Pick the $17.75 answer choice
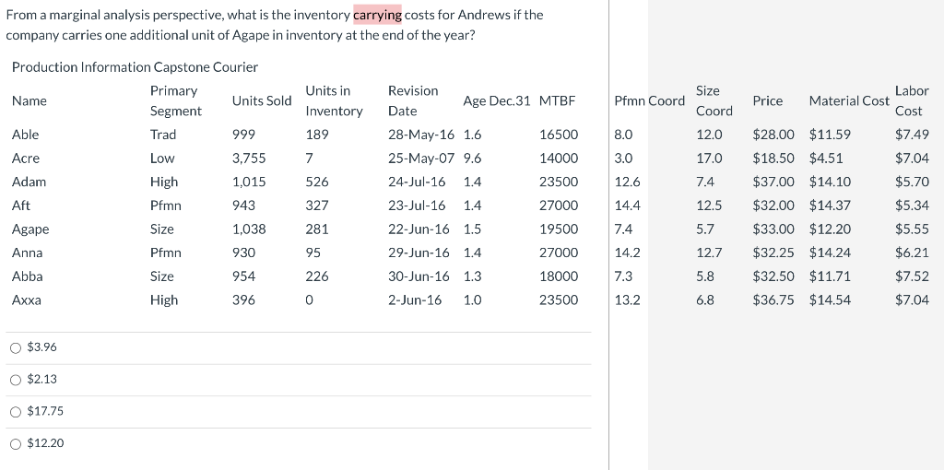This screenshot has height=470, width=944. pyautogui.click(x=16, y=412)
